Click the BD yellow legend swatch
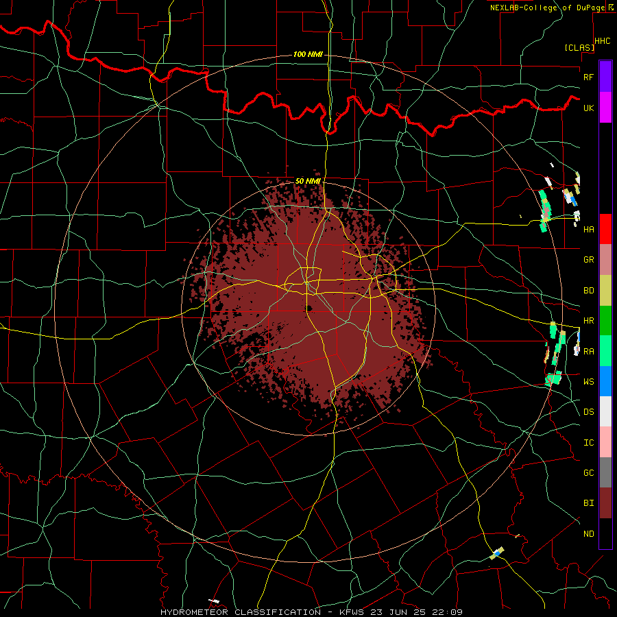The width and height of the screenshot is (617, 617). click(605, 291)
